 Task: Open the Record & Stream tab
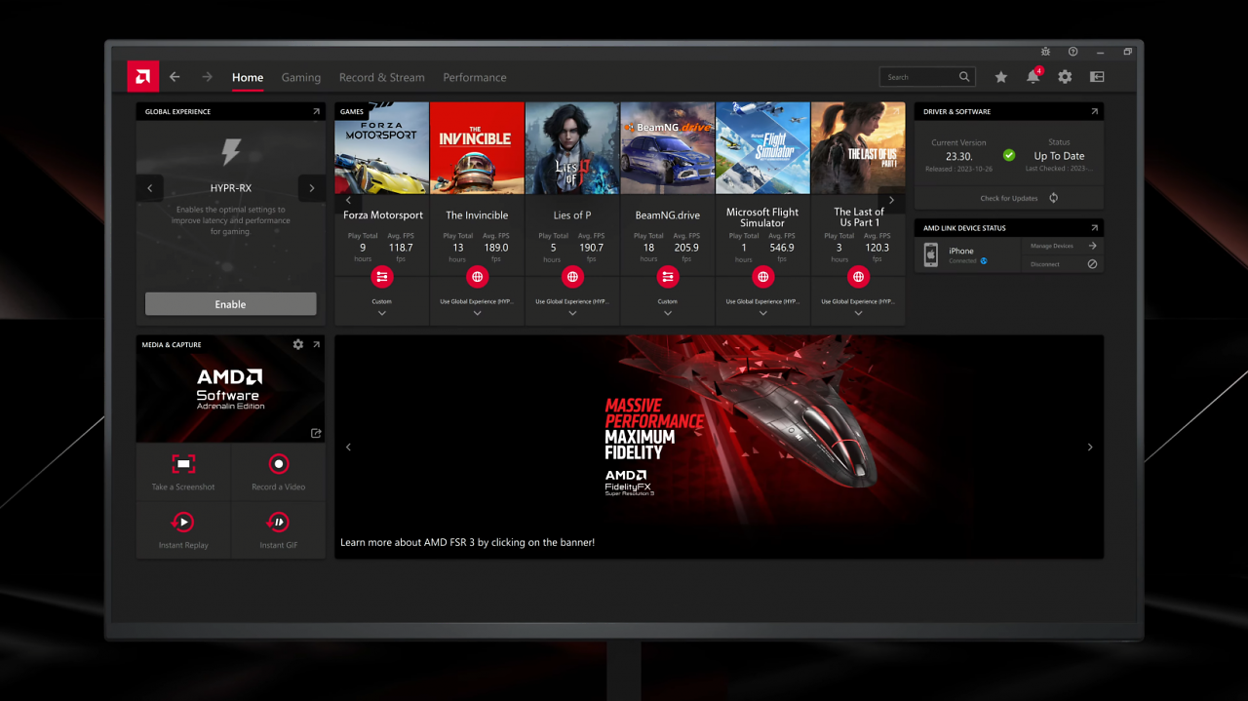click(382, 77)
